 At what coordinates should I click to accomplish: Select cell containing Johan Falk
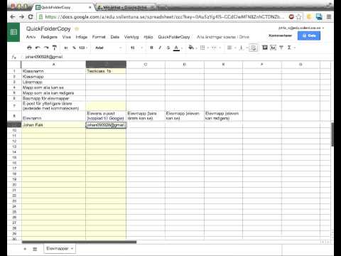(x=54, y=124)
